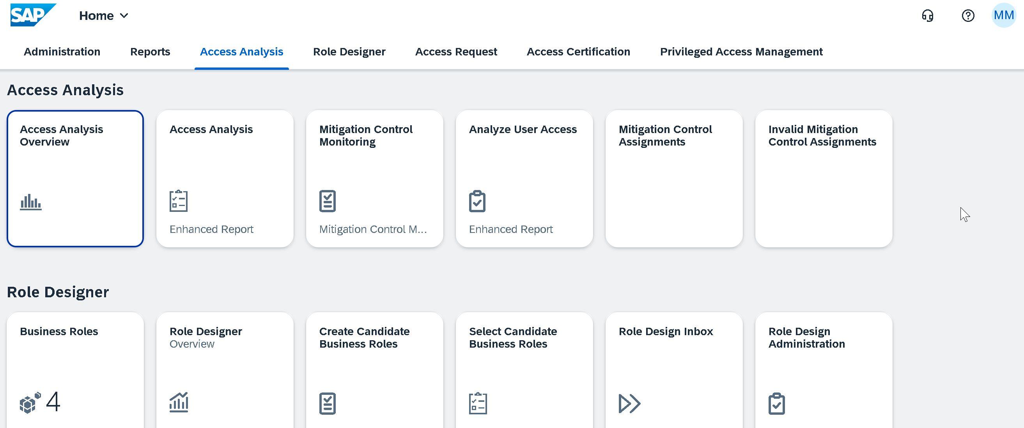Click the SAP logo

(33, 15)
